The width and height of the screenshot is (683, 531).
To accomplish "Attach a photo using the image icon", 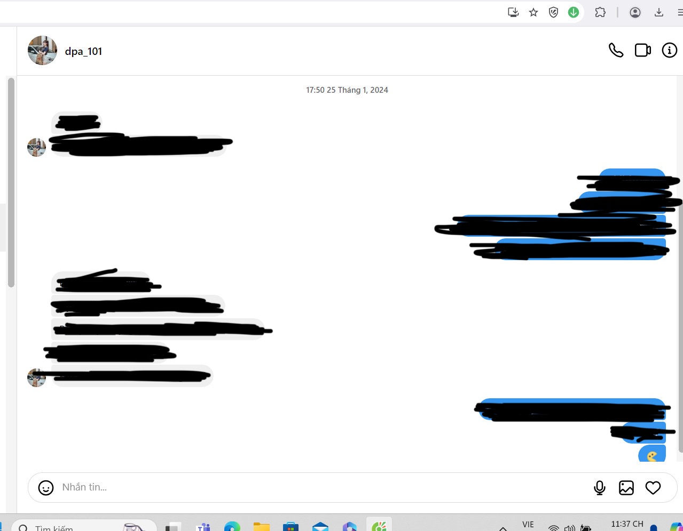I will (626, 487).
